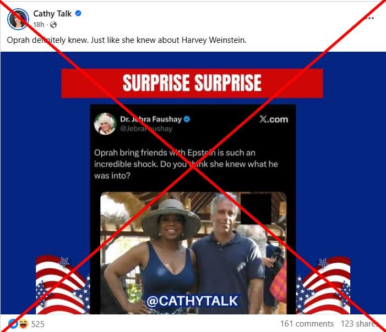Click the verified badge next to Jebra Faushay

click(187, 119)
